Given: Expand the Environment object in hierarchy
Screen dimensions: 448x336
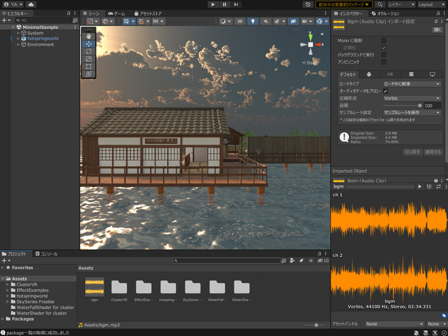Looking at the screenshot, I should click(19, 45).
